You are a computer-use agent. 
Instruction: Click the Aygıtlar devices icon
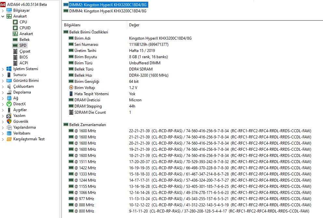(9, 110)
